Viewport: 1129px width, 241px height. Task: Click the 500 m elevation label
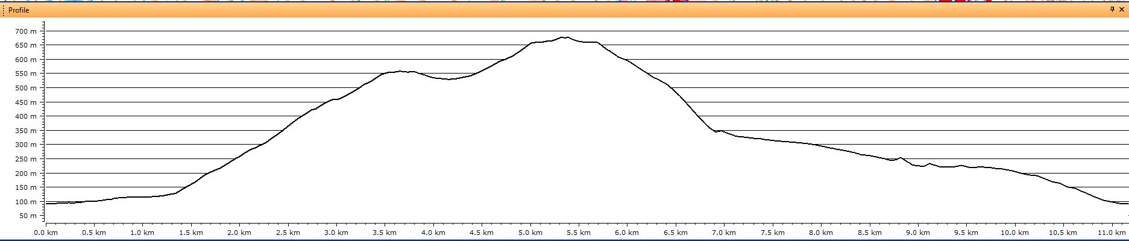click(x=25, y=88)
